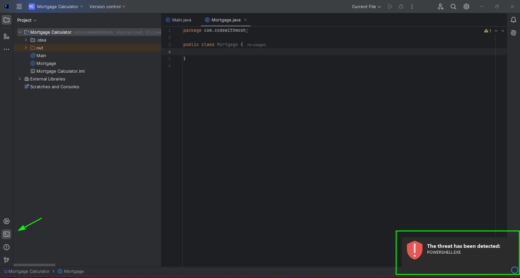Expand the out folder
This screenshot has width=520, height=278.
[26, 48]
